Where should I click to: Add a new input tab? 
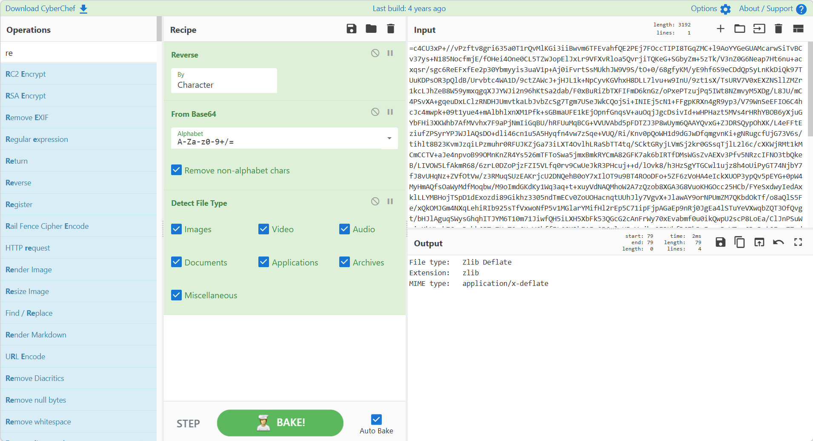720,29
